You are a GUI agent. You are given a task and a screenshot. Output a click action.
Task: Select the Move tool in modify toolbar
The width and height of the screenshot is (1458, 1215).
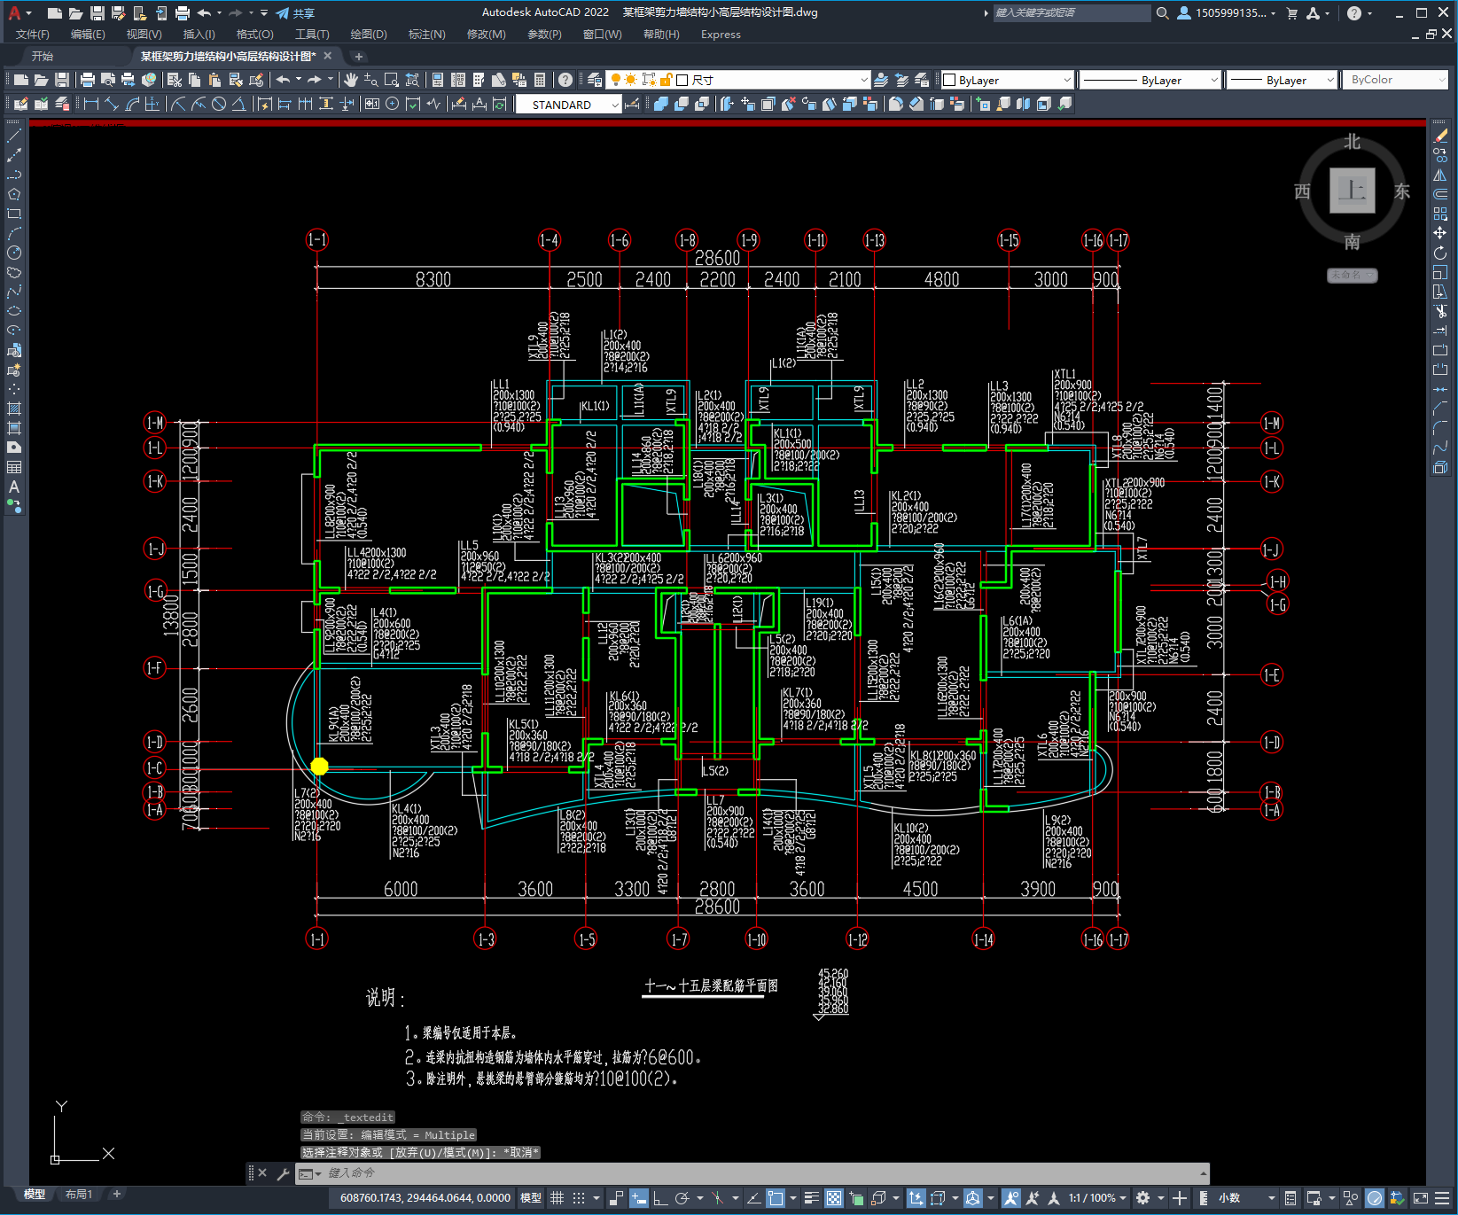pos(1440,233)
